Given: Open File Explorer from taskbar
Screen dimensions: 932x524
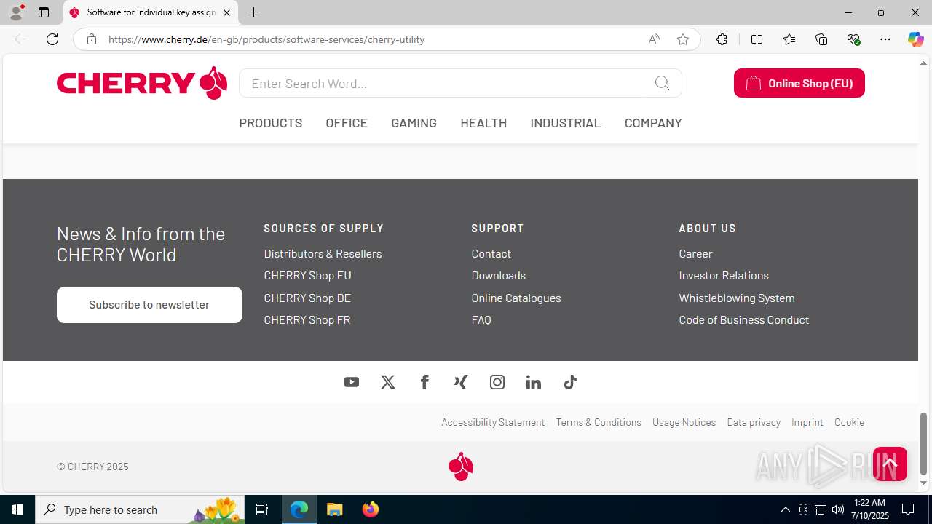Looking at the screenshot, I should point(335,509).
